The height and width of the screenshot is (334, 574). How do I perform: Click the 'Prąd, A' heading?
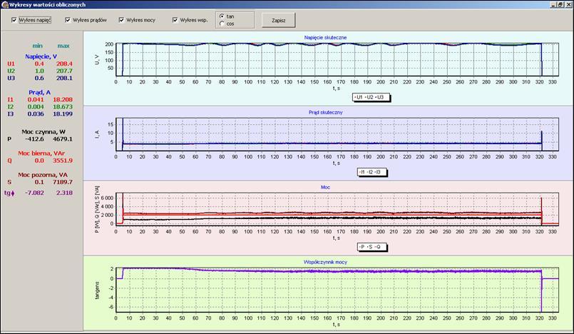click(x=39, y=93)
